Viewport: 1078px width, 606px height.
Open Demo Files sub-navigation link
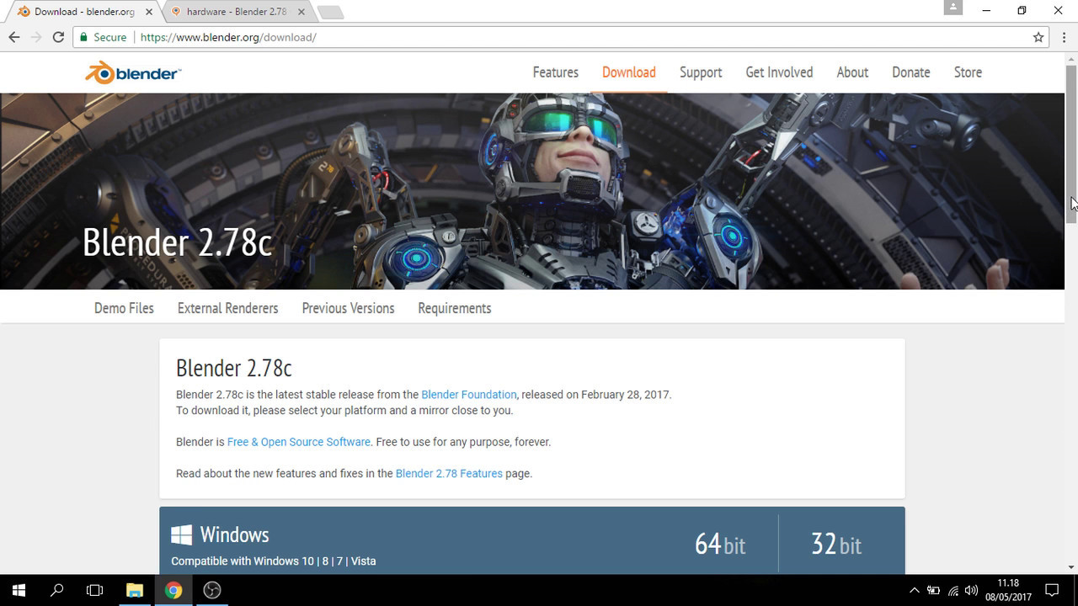tap(124, 308)
